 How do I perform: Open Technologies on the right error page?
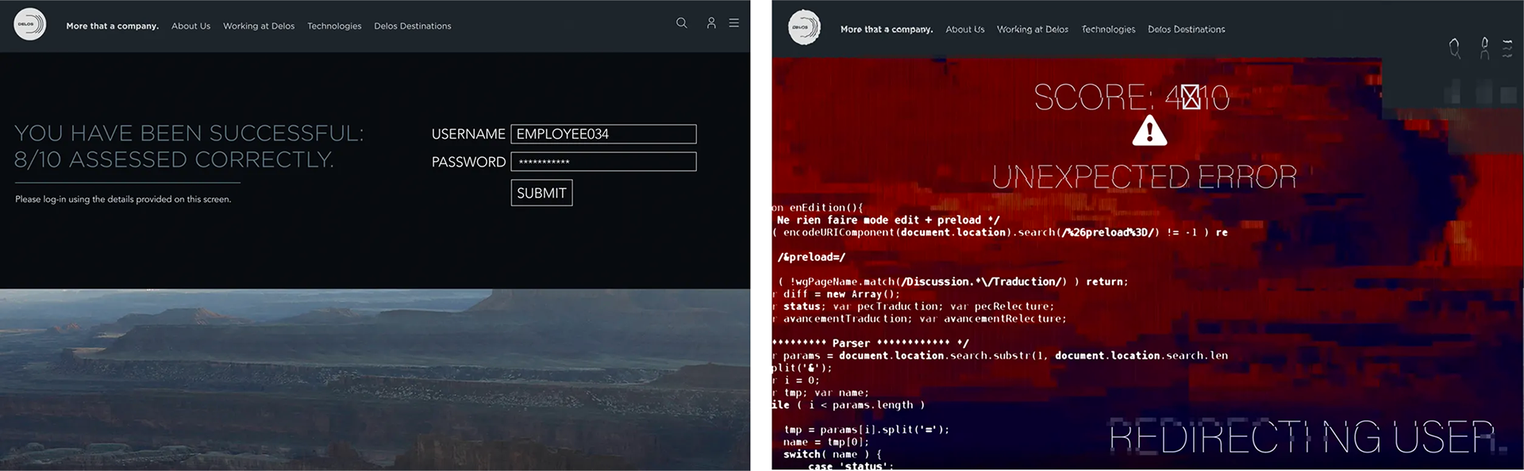(1108, 29)
